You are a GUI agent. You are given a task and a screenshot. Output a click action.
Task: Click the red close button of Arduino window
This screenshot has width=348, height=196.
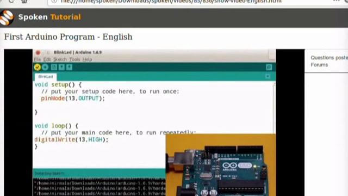[x=38, y=53]
